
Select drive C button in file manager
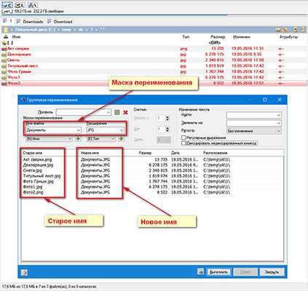tap(7, 5)
